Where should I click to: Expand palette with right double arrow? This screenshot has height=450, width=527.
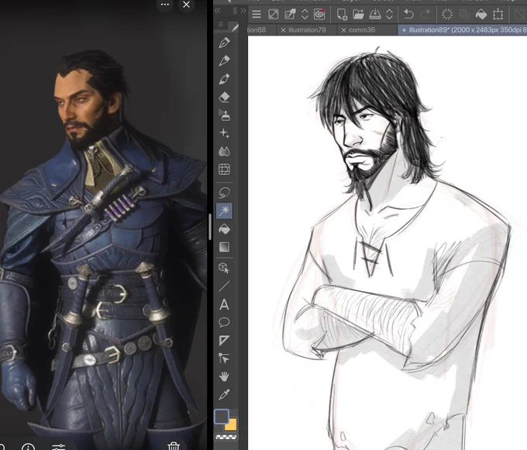click(x=243, y=11)
